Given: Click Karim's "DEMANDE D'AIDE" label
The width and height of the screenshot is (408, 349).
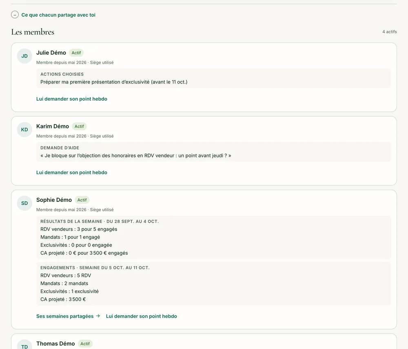Looking at the screenshot, I should [60, 148].
